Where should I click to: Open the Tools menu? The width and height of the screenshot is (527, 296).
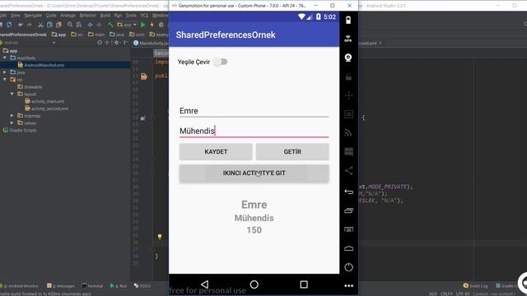(131, 16)
